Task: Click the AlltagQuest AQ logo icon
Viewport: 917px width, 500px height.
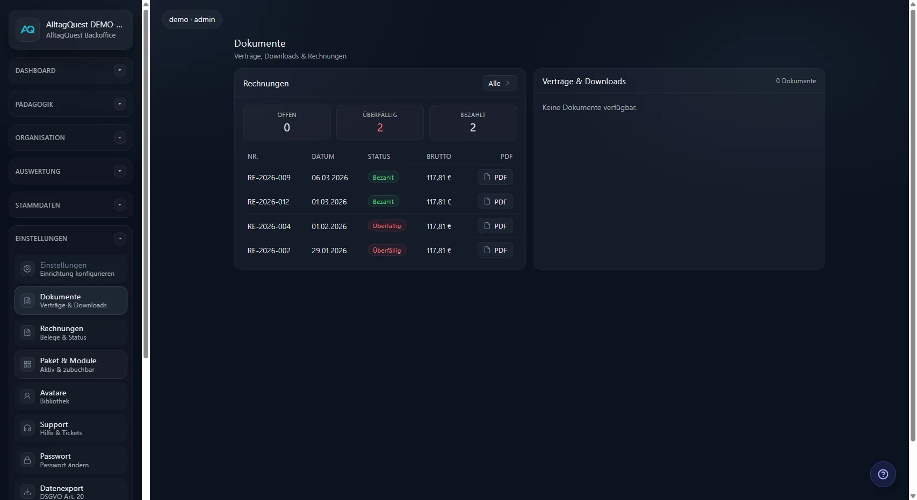Action: tap(27, 30)
